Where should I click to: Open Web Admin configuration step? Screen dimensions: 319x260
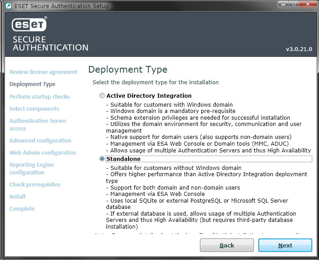(43, 152)
